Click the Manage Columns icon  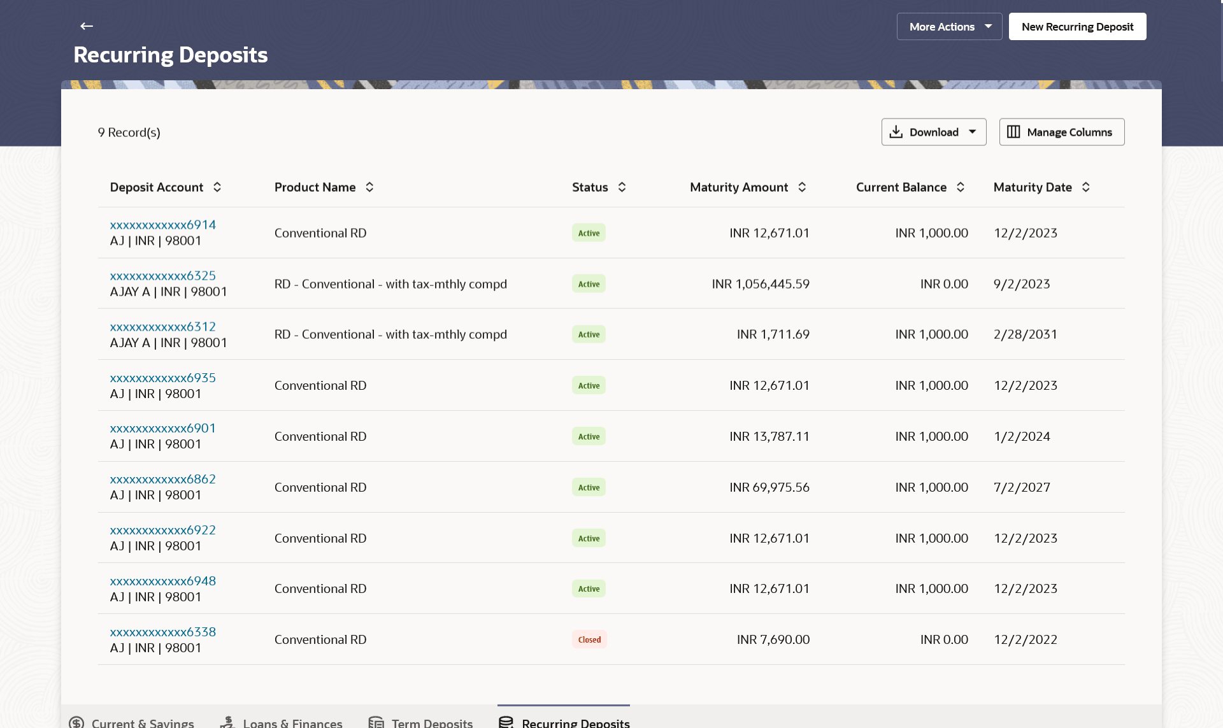pyautogui.click(x=1013, y=132)
